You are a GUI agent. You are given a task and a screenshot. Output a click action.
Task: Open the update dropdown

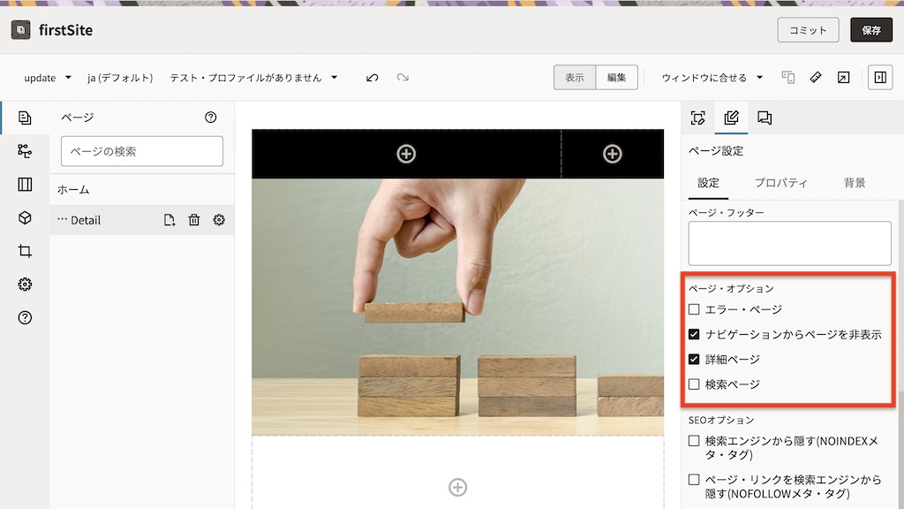(x=48, y=78)
